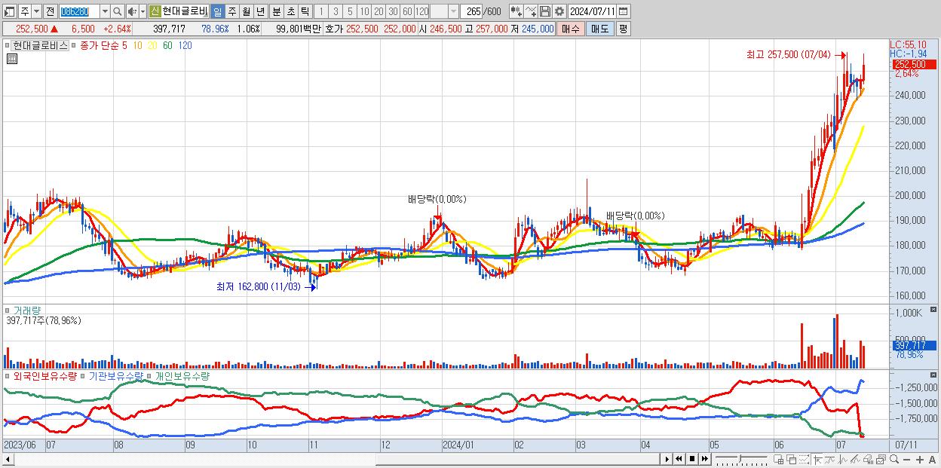This screenshot has height=468, width=941.
Task: Open the 주 type dropdown arrow
Action: coord(36,11)
